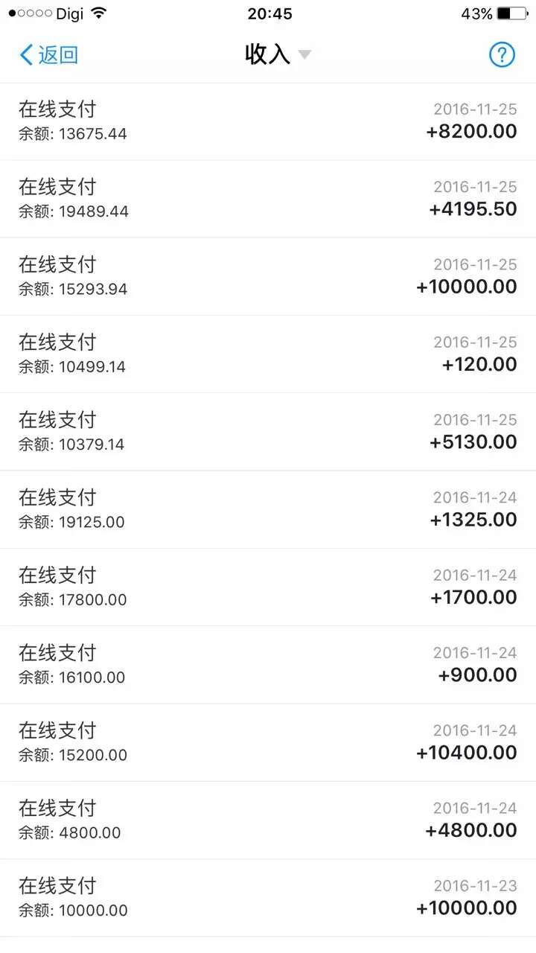Image resolution: width=536 pixels, height=953 pixels.
Task: Select the +5130.00 income row
Action: tap(268, 432)
